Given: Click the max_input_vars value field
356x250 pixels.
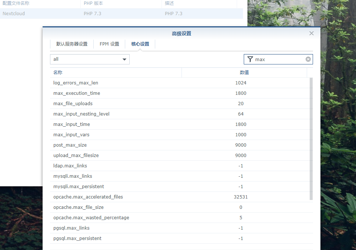Looking at the screenshot, I should [241, 134].
